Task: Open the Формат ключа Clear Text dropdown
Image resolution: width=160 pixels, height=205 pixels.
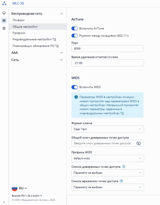Action: pyautogui.click(x=108, y=129)
